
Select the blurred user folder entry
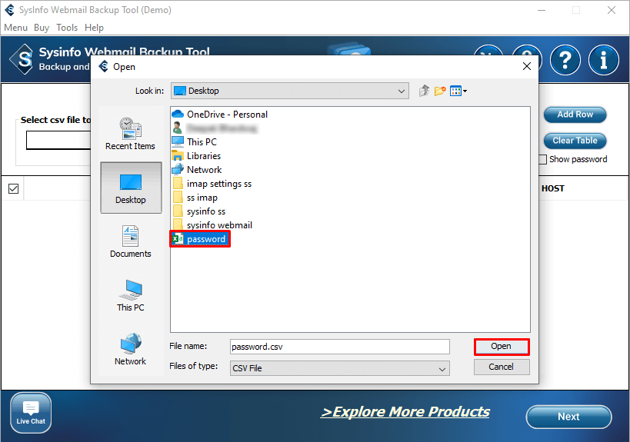215,128
